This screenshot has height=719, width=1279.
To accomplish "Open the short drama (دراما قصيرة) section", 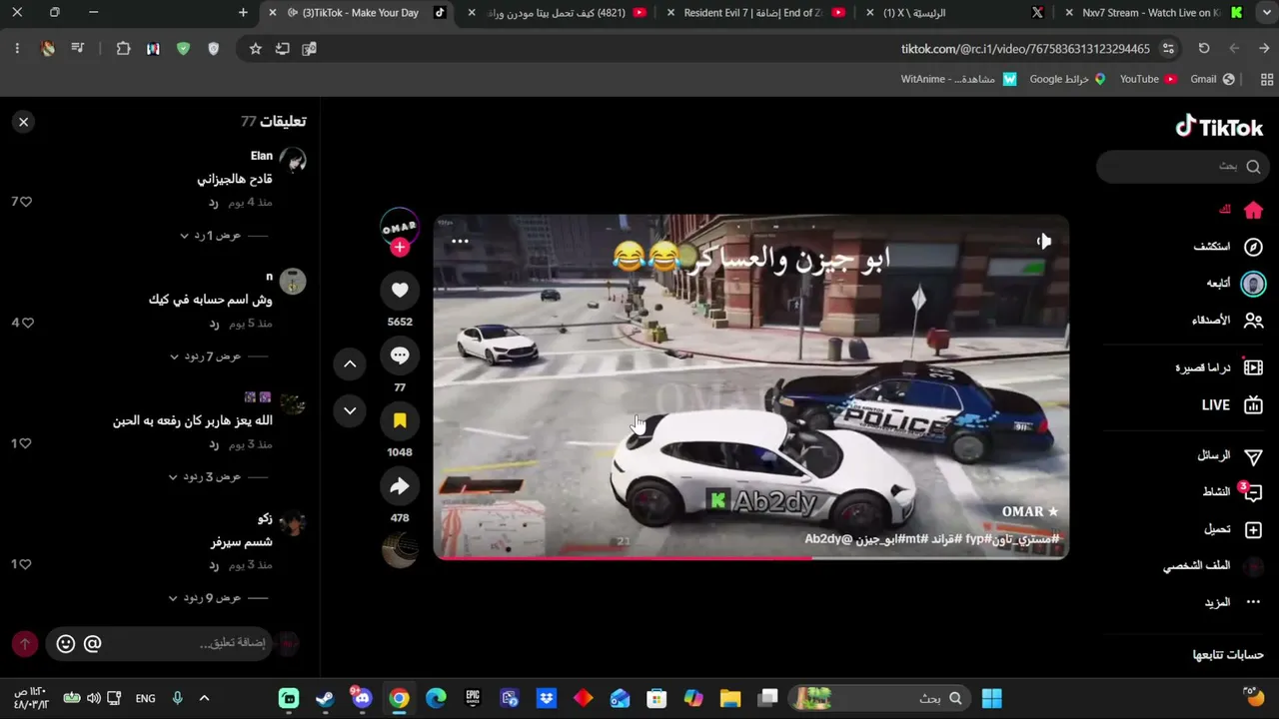I will click(1219, 367).
